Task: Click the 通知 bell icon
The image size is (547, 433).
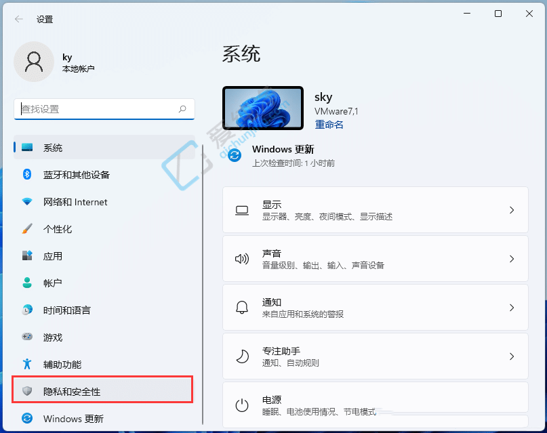Action: click(242, 308)
